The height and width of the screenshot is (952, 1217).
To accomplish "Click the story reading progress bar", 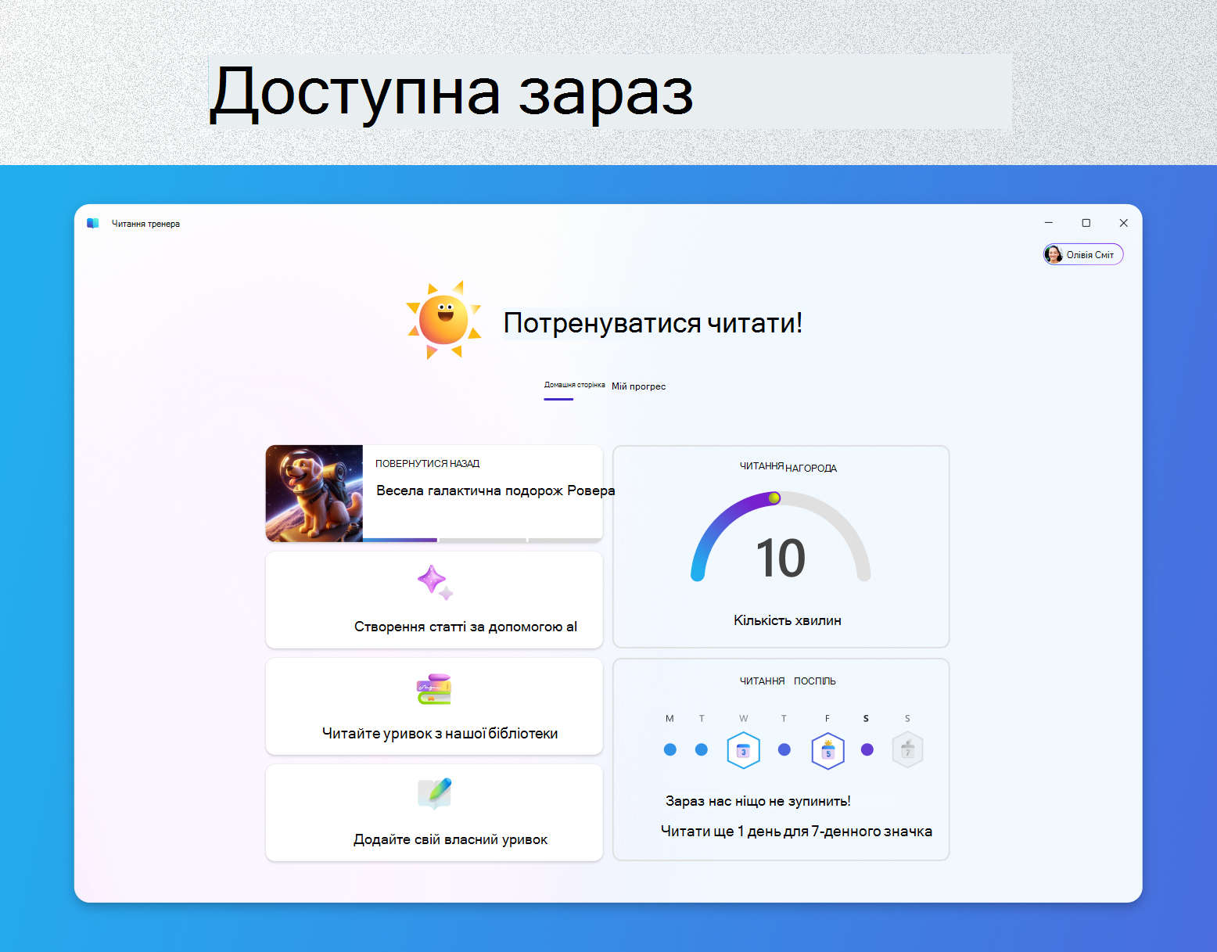I will pyautogui.click(x=483, y=540).
